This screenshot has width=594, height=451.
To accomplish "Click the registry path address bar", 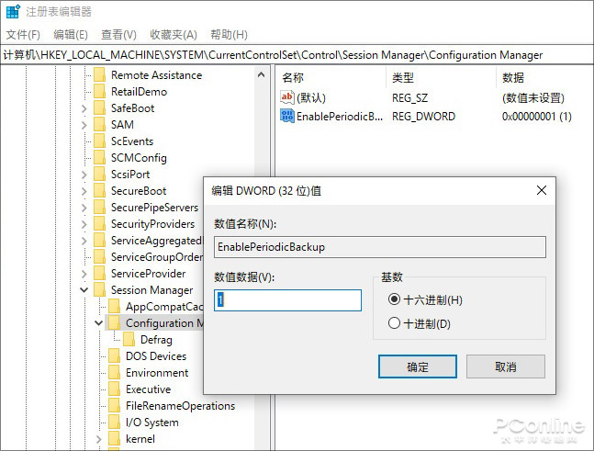I will [x=297, y=55].
